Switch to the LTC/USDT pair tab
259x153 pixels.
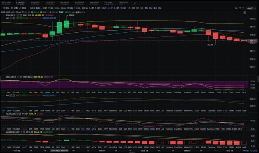point(65,3)
